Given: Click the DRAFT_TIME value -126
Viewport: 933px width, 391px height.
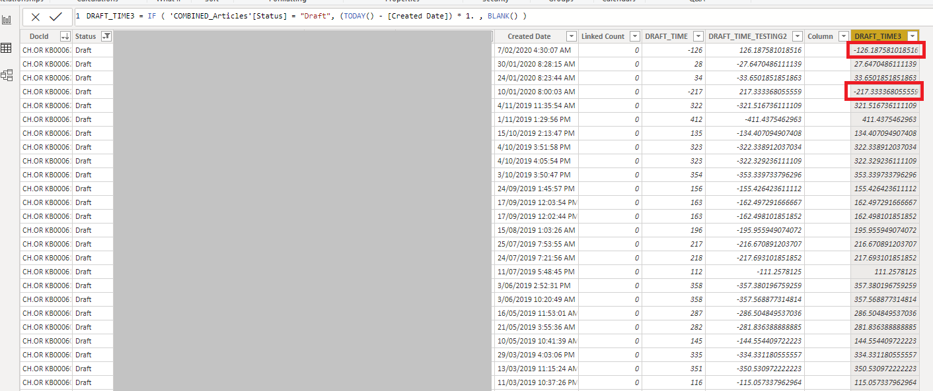Looking at the screenshot, I should pos(673,50).
